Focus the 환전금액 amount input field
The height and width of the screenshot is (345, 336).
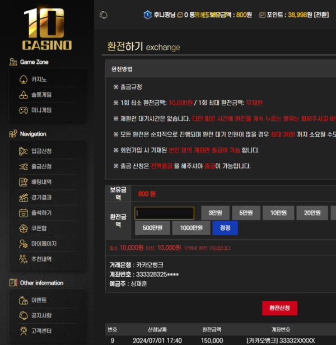165,213
